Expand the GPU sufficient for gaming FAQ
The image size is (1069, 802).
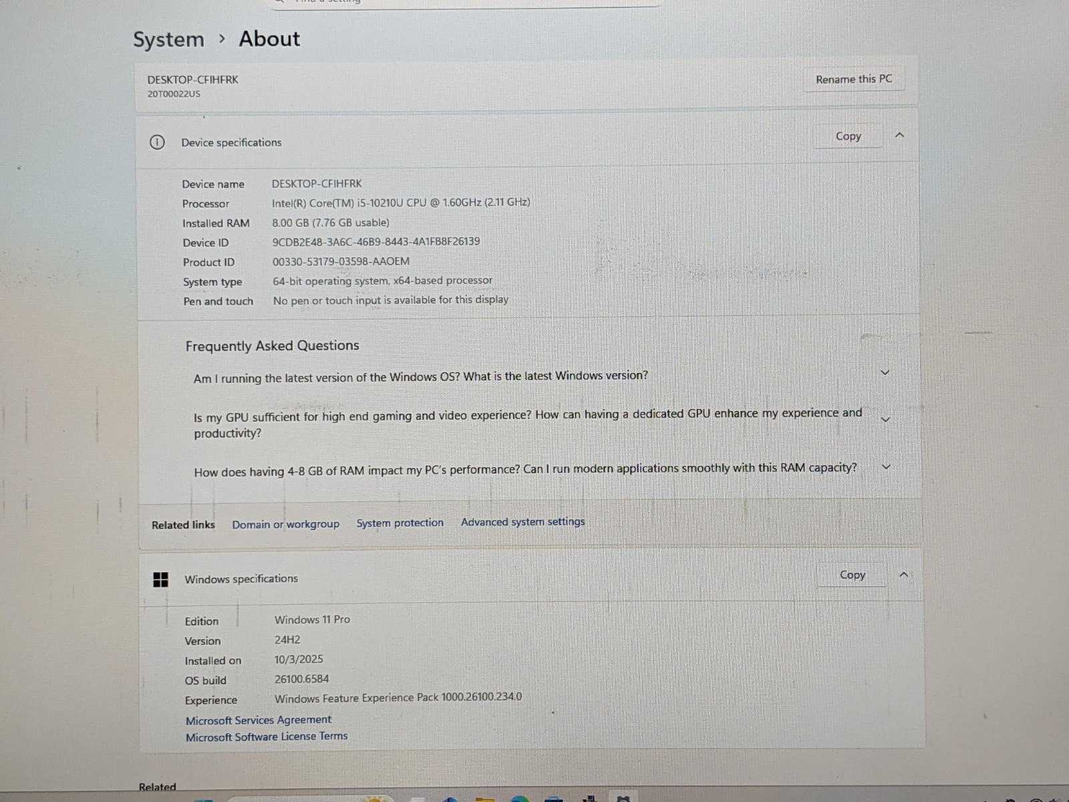tap(886, 420)
